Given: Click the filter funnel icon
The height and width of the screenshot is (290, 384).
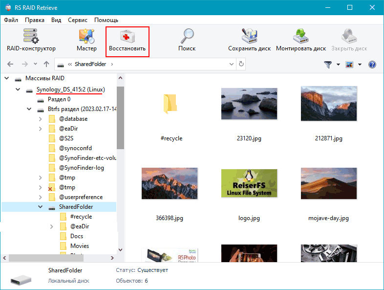Looking at the screenshot, I should tap(328, 65).
